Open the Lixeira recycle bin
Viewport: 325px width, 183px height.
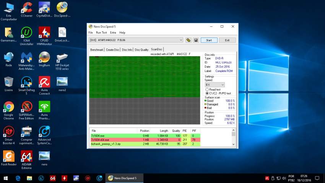click(9, 84)
